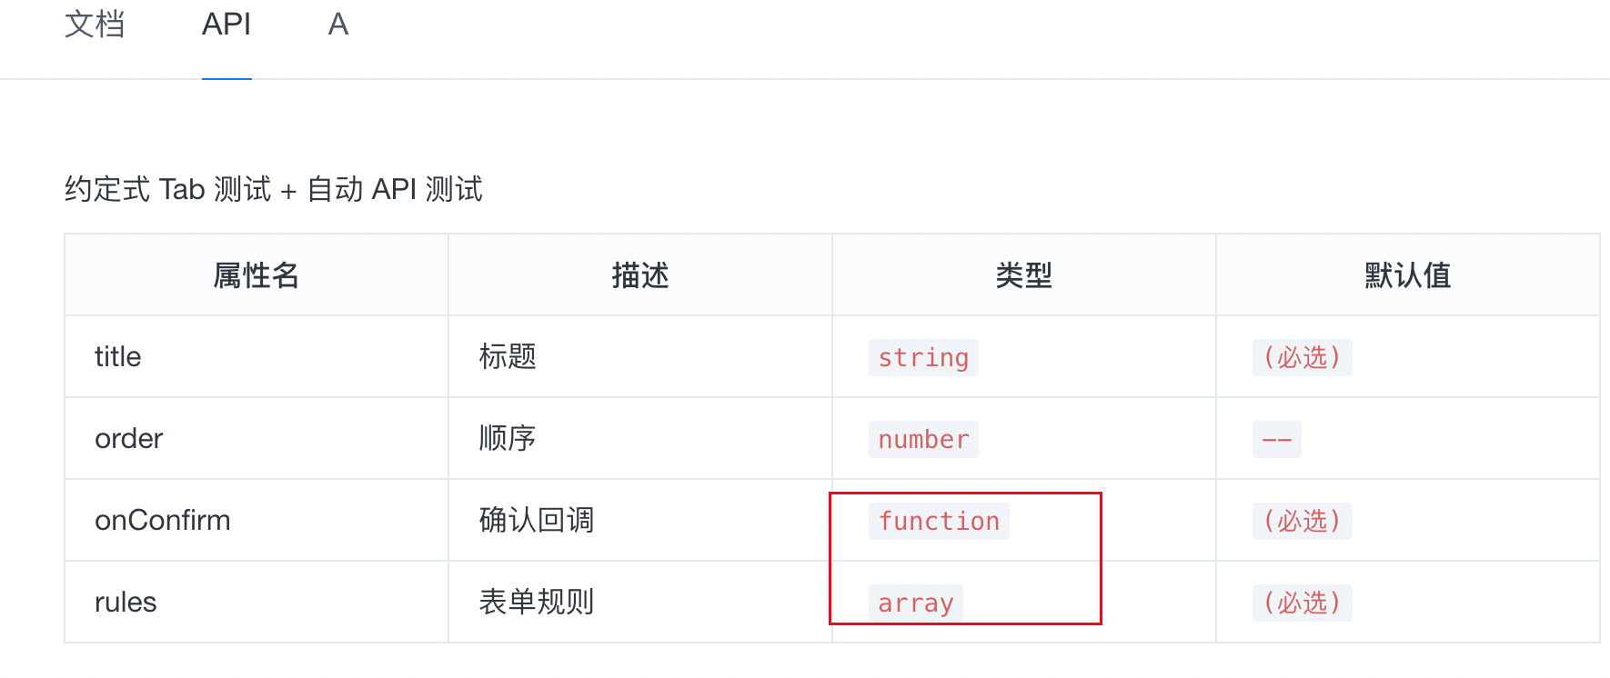Click the 约定式 Tab 测试 heading text
Screen dimensions: 1610x678
coord(273,189)
